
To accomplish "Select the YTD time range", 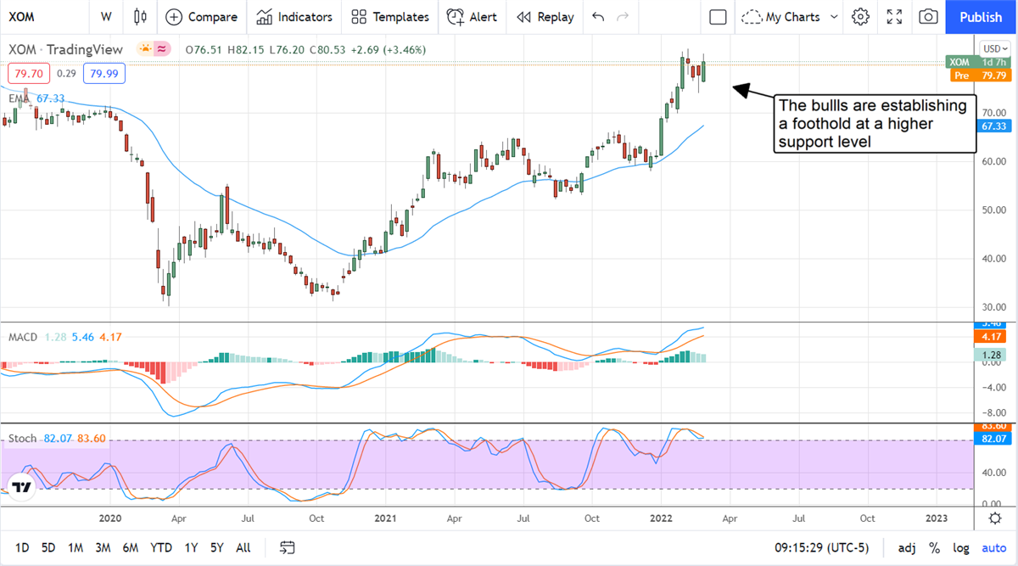I will pyautogui.click(x=161, y=547).
